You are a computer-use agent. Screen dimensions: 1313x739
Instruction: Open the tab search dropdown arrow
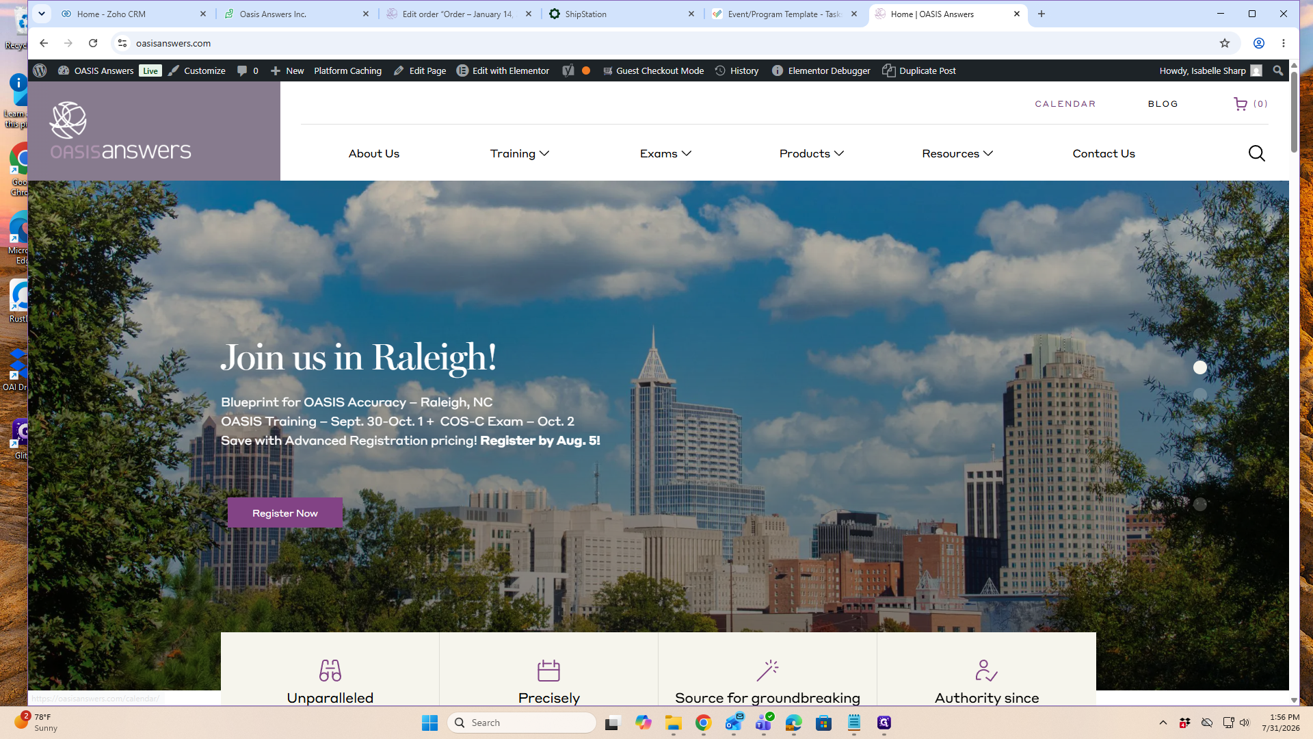point(42,14)
